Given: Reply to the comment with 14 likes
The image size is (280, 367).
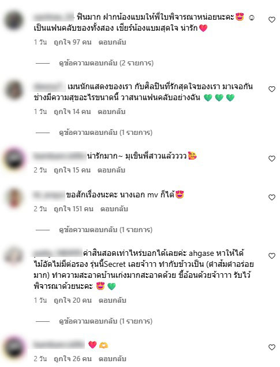Looking at the screenshot, I should tap(111, 112).
